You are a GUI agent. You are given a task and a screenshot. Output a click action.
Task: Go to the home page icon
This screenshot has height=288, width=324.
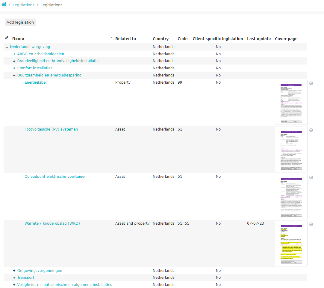coord(4,4)
